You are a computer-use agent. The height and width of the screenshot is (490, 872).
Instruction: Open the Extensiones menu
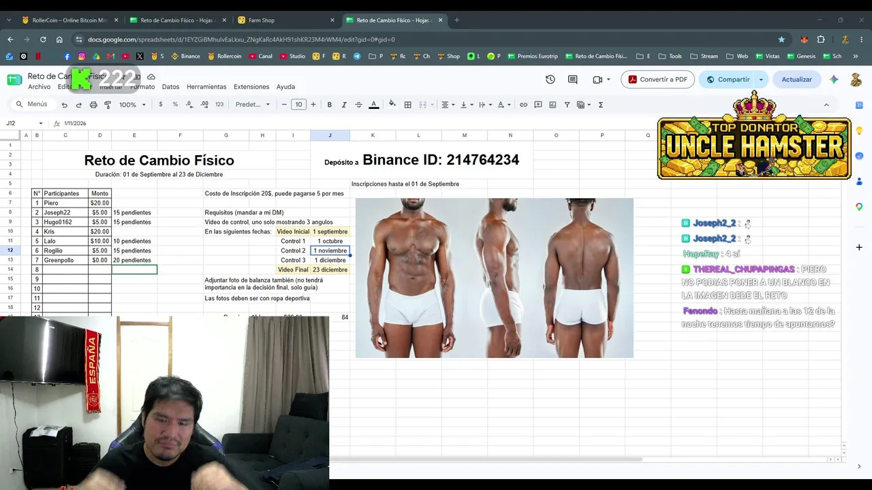(251, 87)
